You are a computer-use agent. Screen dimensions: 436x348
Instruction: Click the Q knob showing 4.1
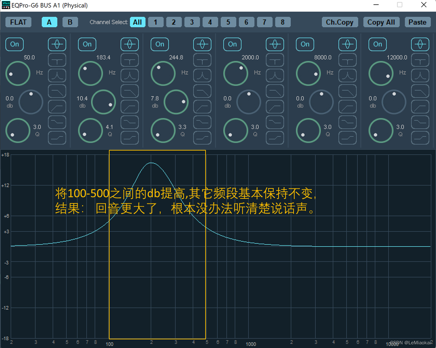[x=90, y=130]
